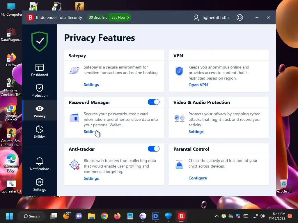Open Video & Audio Protection Settings
298x223 pixels.
pos(196,132)
